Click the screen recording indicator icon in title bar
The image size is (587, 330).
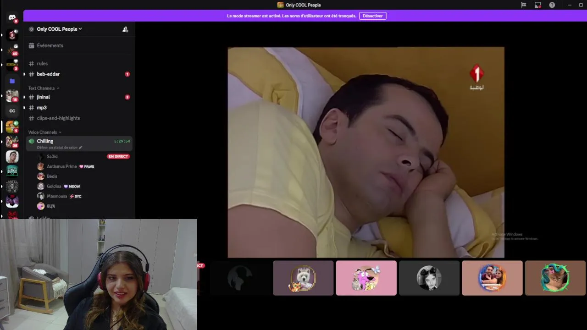pos(537,5)
